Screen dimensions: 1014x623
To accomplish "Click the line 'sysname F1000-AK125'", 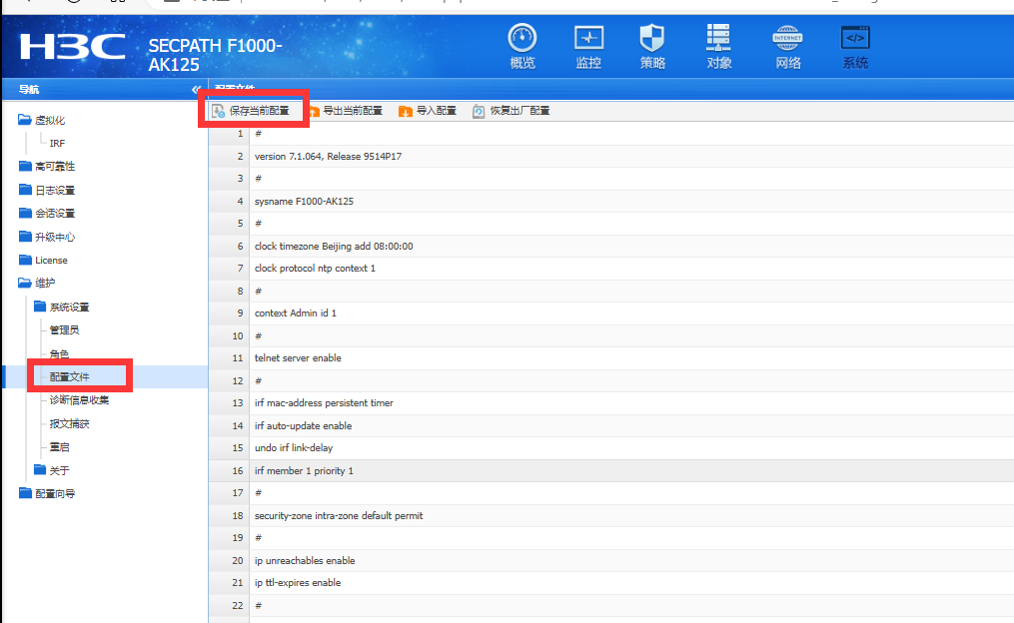I will (304, 201).
